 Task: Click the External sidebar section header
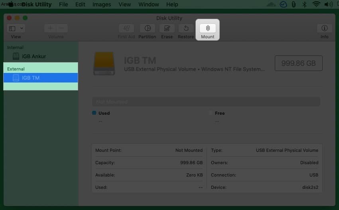[16, 69]
